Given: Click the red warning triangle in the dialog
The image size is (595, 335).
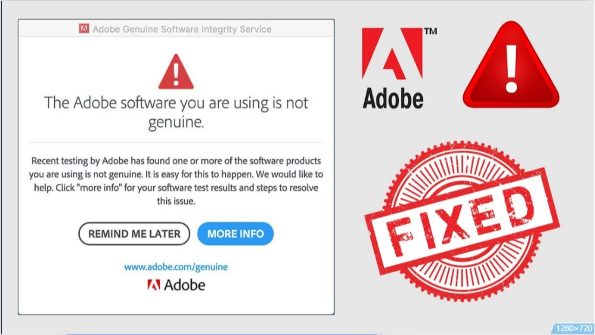Looking at the screenshot, I should tap(176, 72).
